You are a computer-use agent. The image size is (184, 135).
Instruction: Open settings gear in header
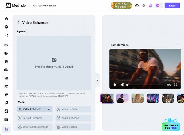[144, 5]
